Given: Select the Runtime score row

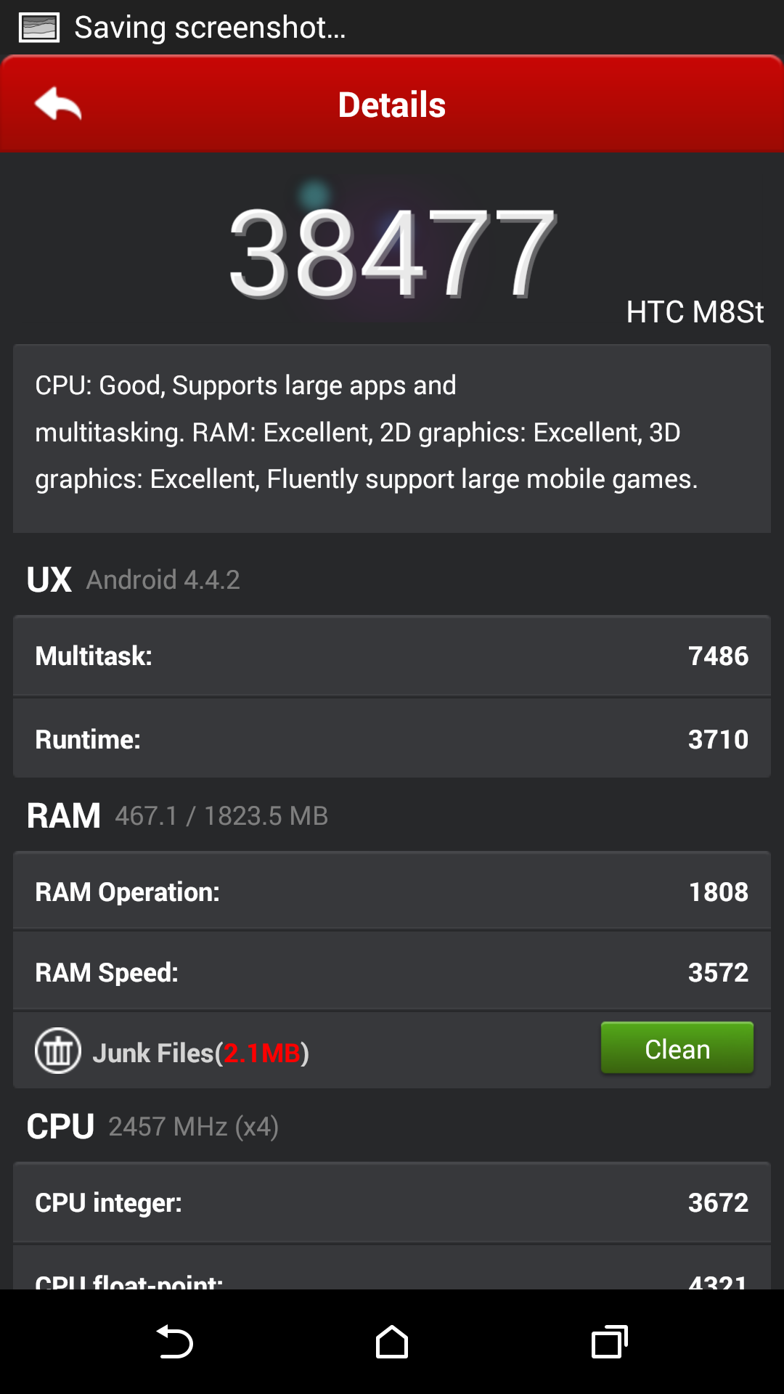Looking at the screenshot, I should (392, 738).
